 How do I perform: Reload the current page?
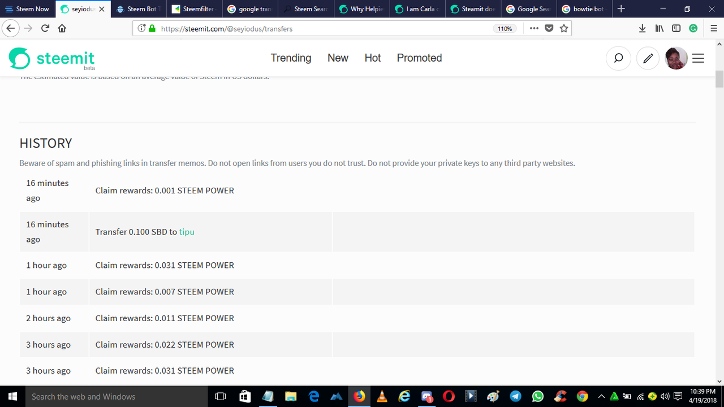(45, 28)
